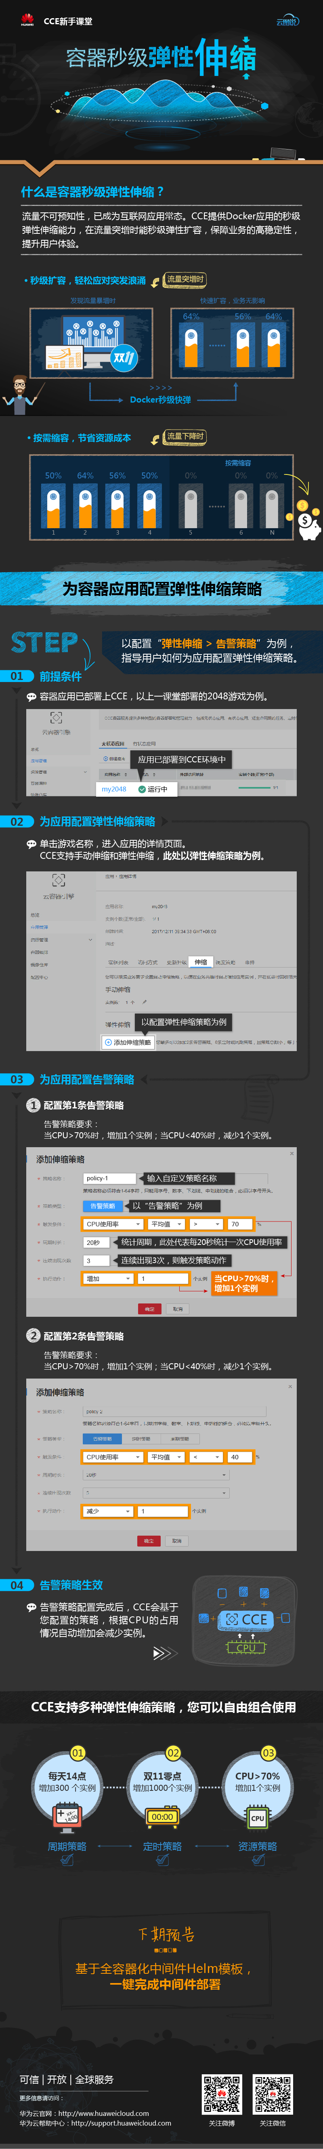The width and height of the screenshot is (323, 2149).
Task: Click the 运行中 status text
Action: [158, 788]
